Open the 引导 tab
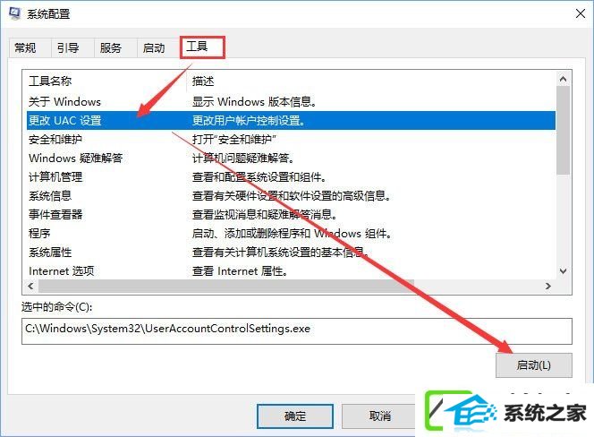This screenshot has width=594, height=437. tap(68, 47)
